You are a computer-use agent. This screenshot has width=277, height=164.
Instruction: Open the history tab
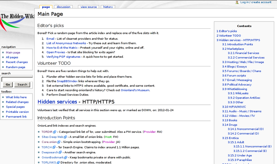tap(108, 7)
